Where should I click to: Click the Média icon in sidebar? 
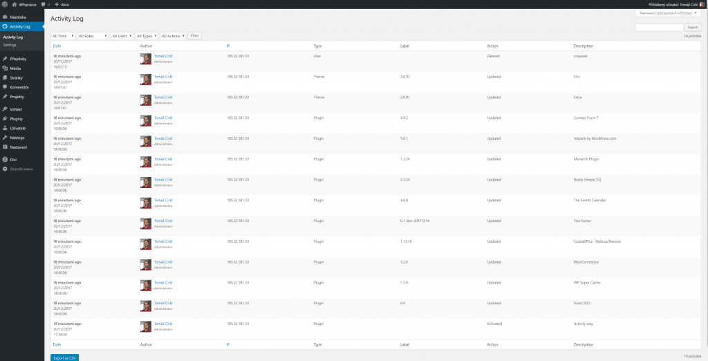(x=5, y=68)
